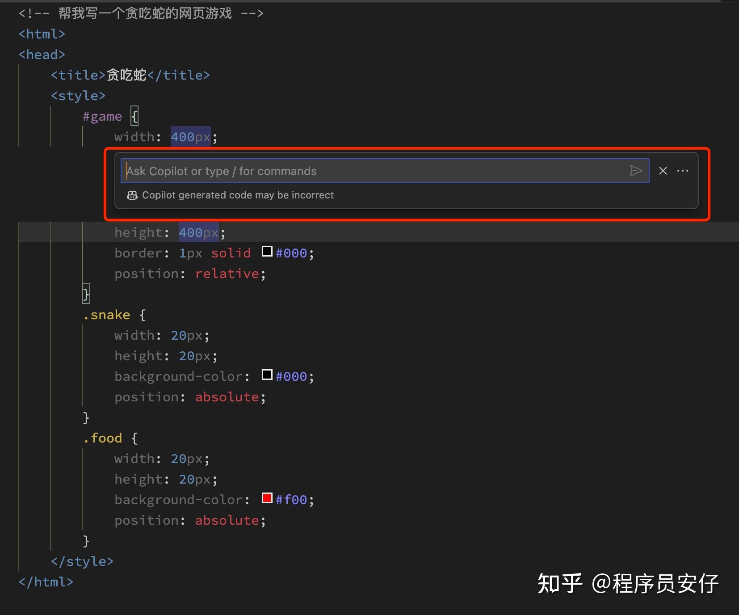Screen dimensions: 739x615
Task: Click the Chinese comment line at the top
Action: coord(141,13)
